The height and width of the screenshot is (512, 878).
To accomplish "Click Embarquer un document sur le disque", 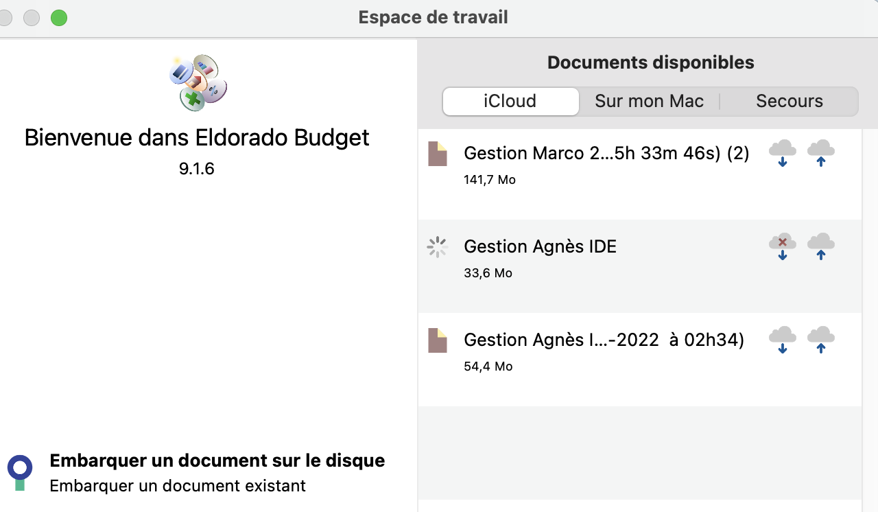I will click(x=217, y=461).
